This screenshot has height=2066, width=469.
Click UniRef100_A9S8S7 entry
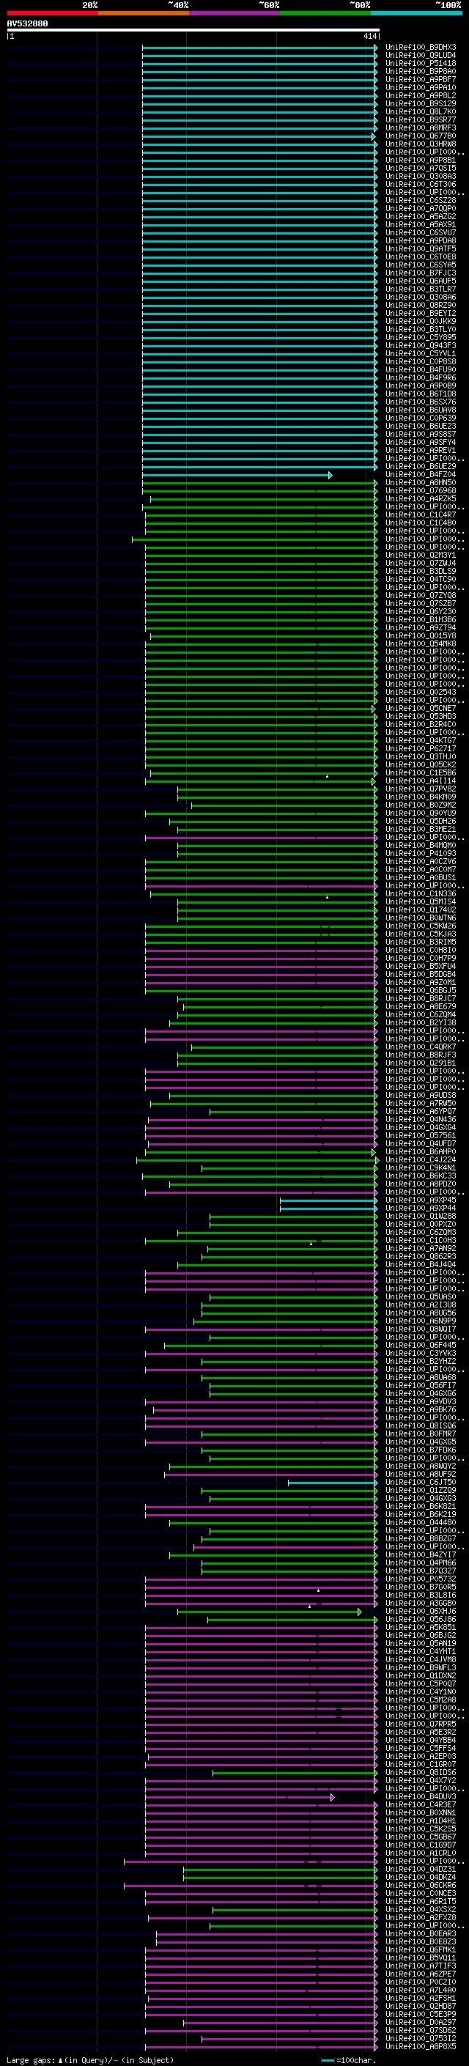pos(421,434)
